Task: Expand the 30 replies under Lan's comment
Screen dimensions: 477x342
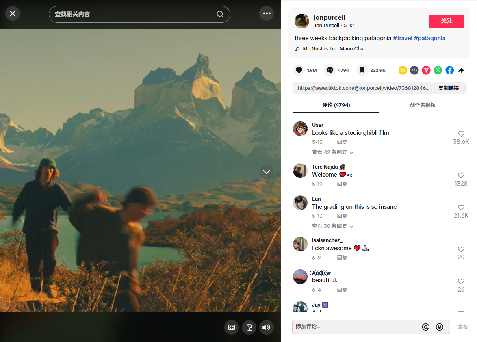Action: pos(332,226)
